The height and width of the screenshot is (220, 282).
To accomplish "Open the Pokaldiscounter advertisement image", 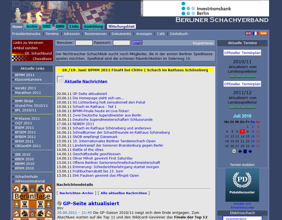I will tap(242, 185).
